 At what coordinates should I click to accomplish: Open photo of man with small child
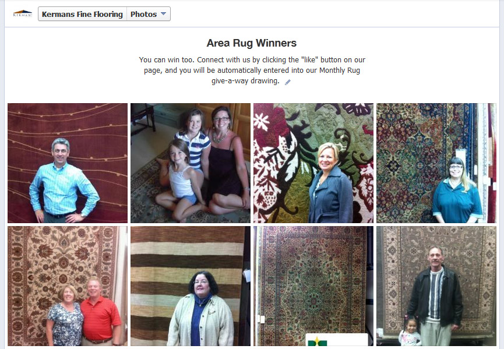(x=436, y=286)
